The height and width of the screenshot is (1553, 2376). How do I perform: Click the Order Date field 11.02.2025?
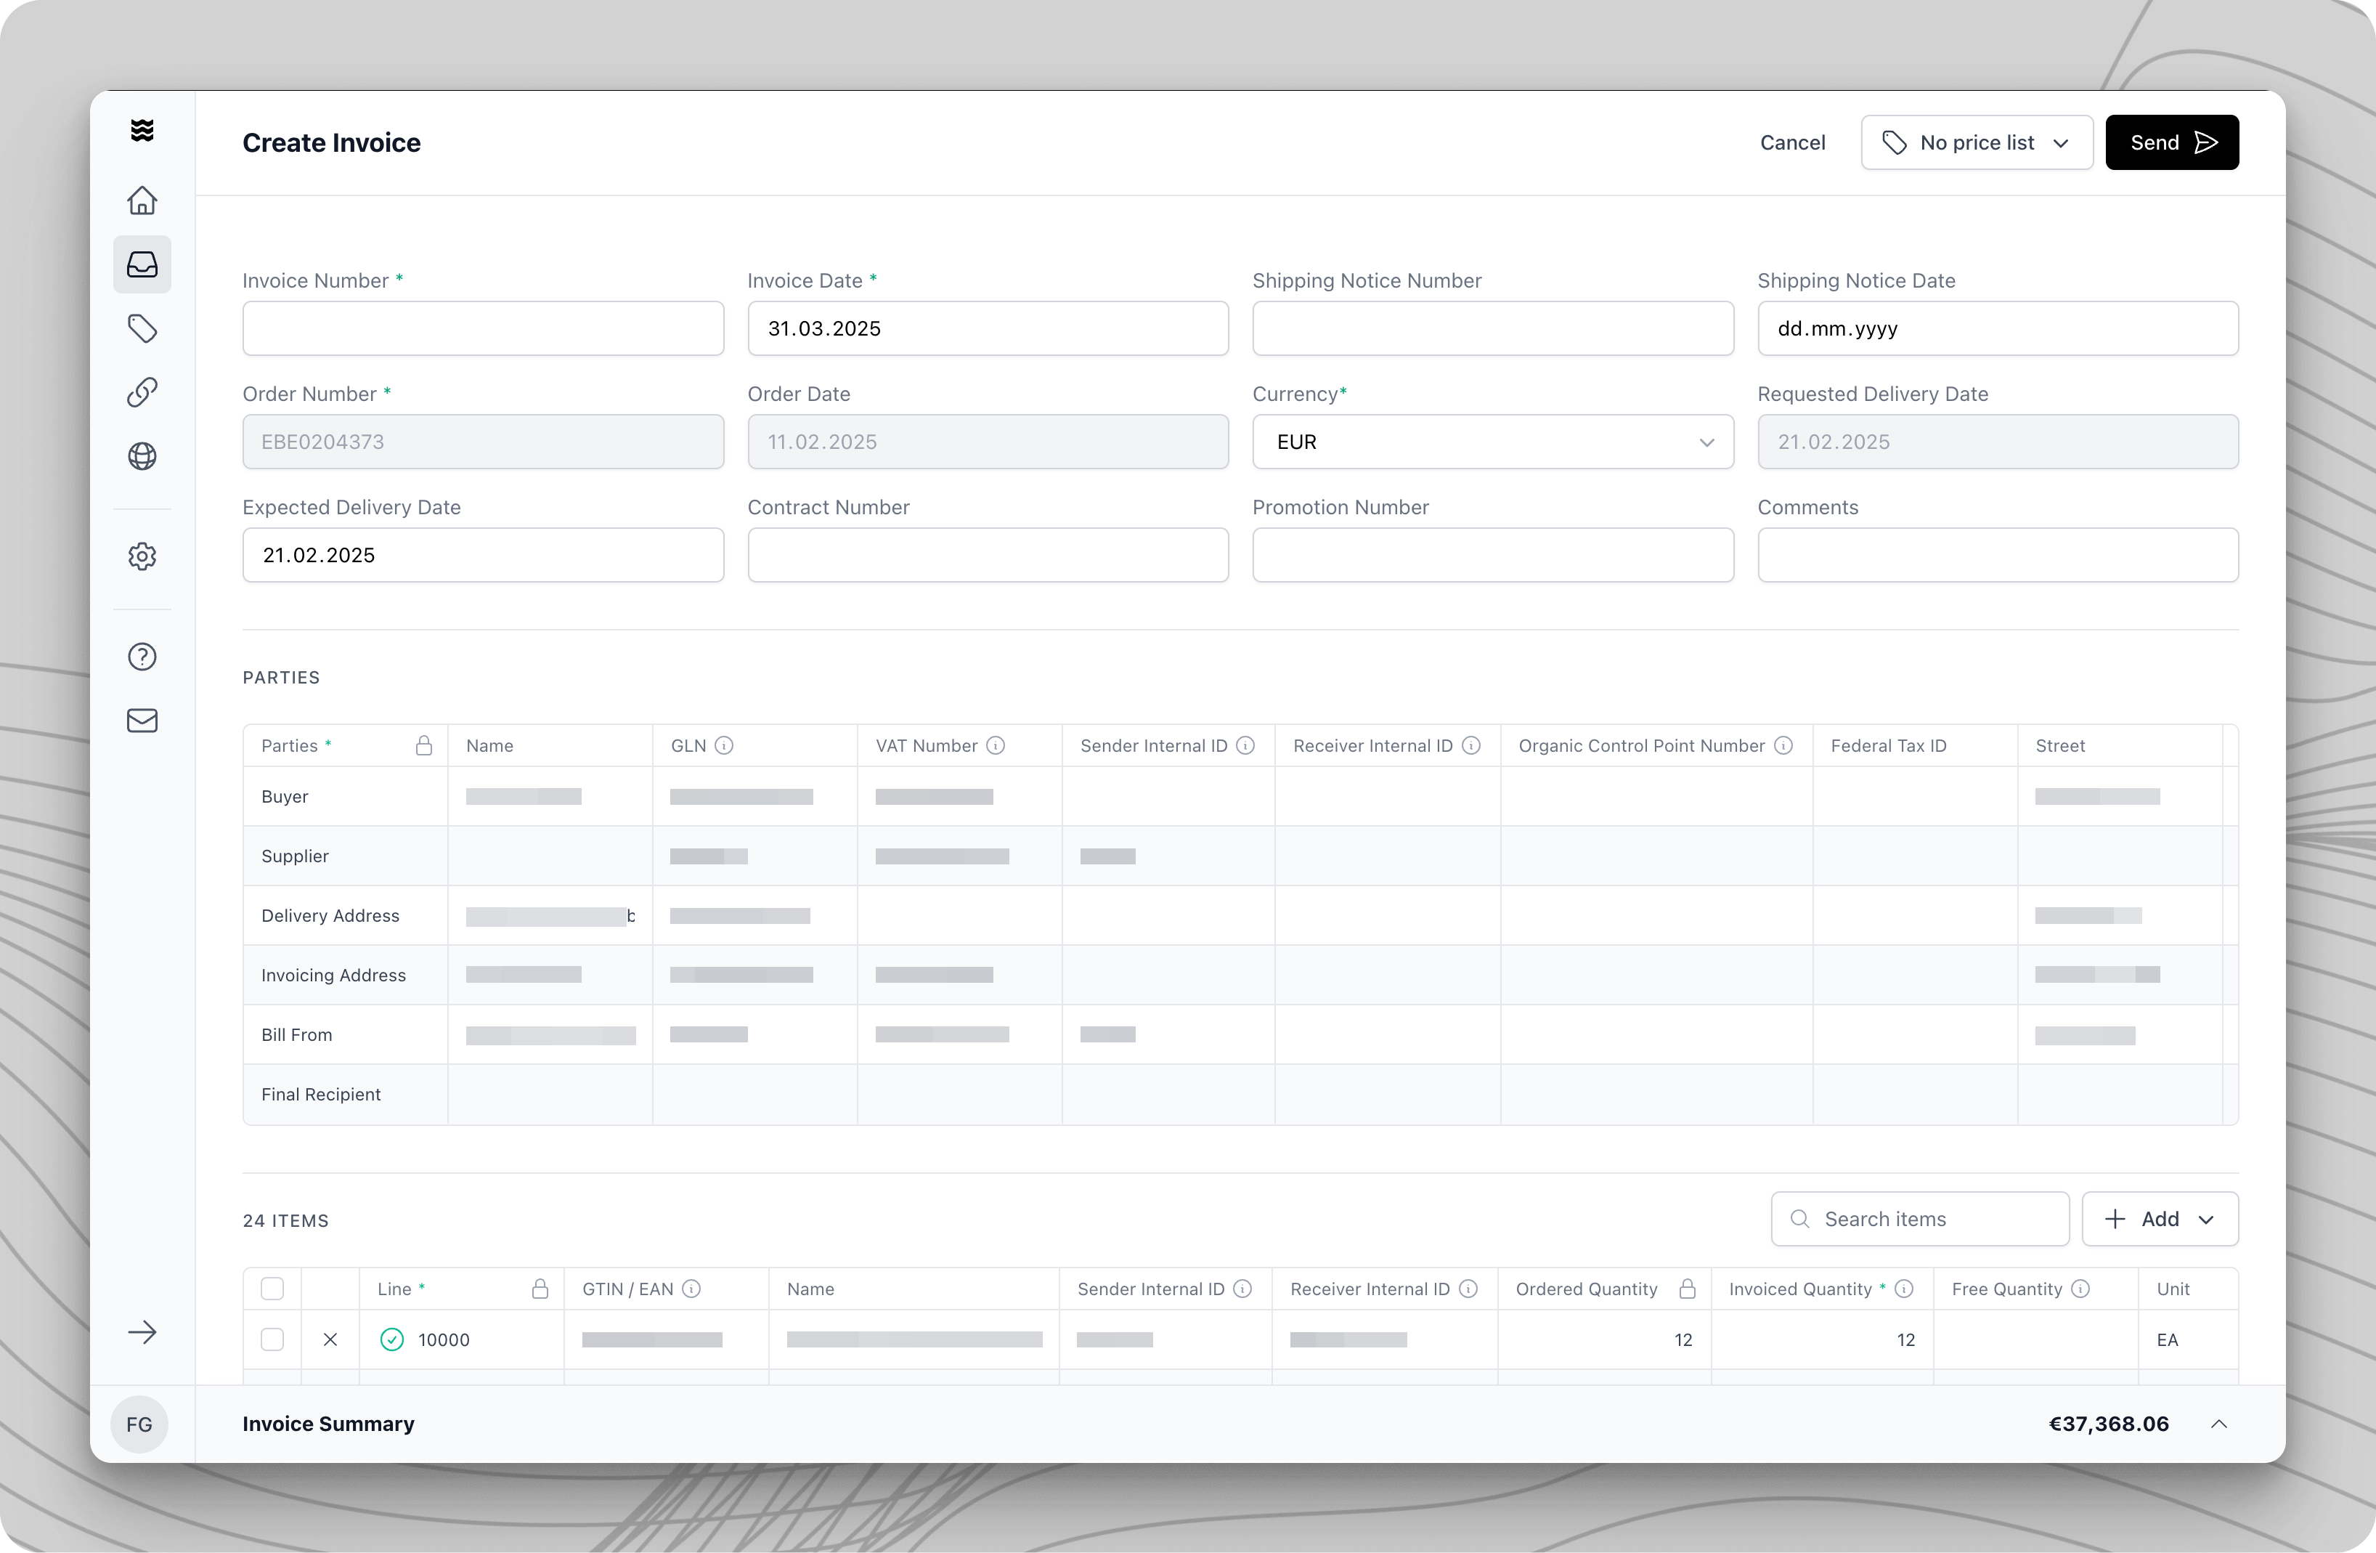tap(988, 442)
